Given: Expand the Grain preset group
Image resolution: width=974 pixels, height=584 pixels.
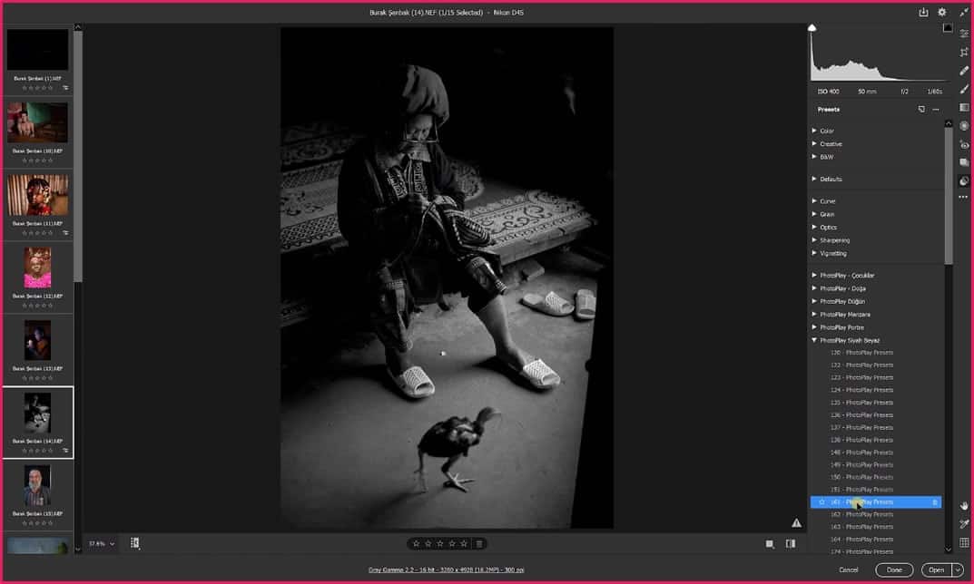Looking at the screenshot, I should 813,213.
